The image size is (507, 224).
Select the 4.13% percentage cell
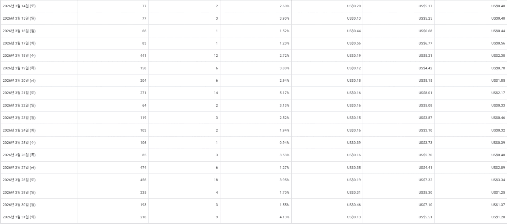[x=284, y=217]
